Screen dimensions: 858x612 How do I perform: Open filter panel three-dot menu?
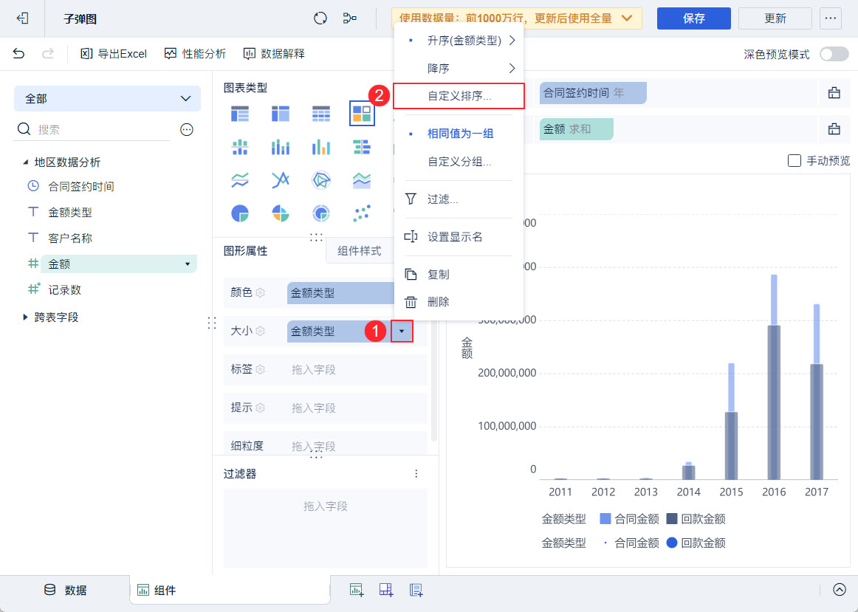click(416, 474)
